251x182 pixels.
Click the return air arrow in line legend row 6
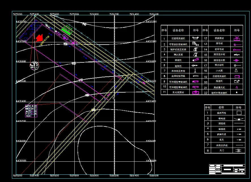[239, 140]
